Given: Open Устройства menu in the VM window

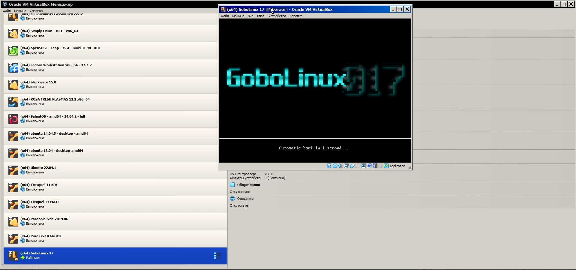Looking at the screenshot, I should 277,16.
